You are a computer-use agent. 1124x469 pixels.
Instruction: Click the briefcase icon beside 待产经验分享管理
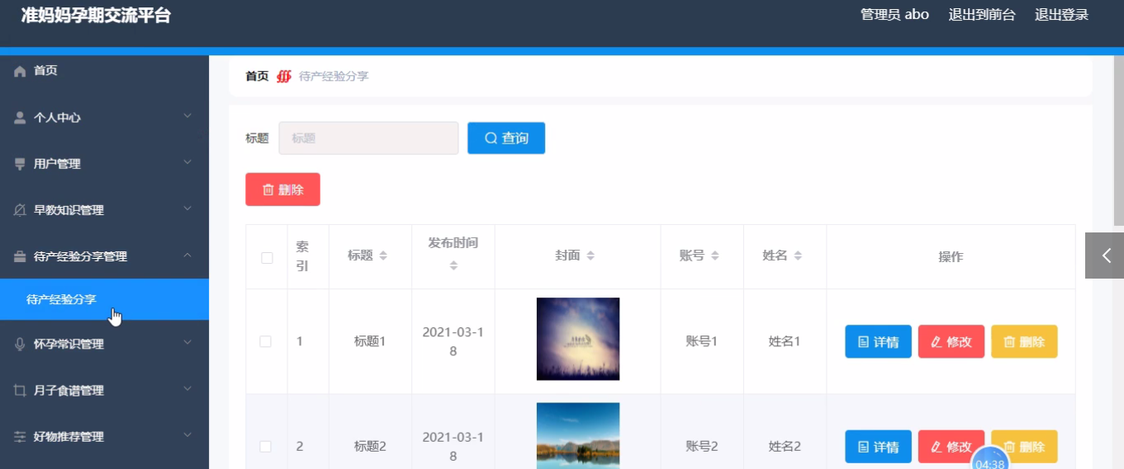click(x=21, y=256)
